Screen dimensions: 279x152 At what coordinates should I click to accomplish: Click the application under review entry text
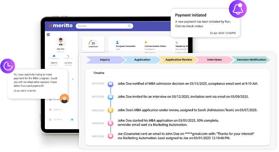point(187,110)
